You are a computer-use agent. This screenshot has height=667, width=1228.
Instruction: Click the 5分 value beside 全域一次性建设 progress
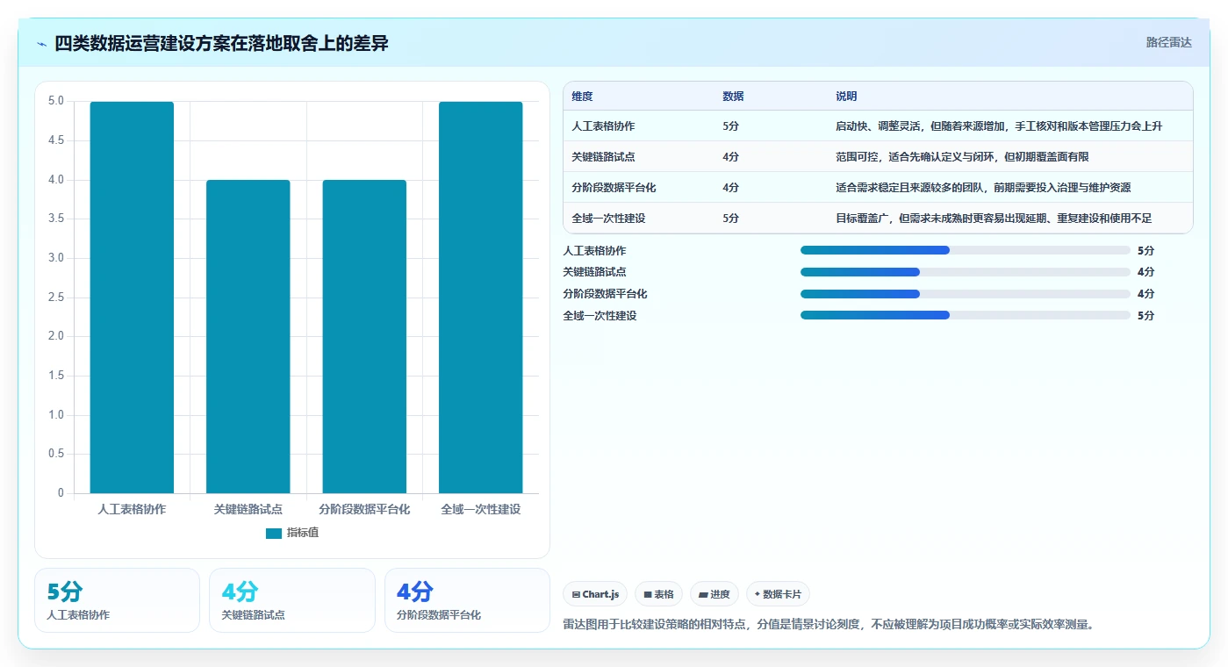1145,316
